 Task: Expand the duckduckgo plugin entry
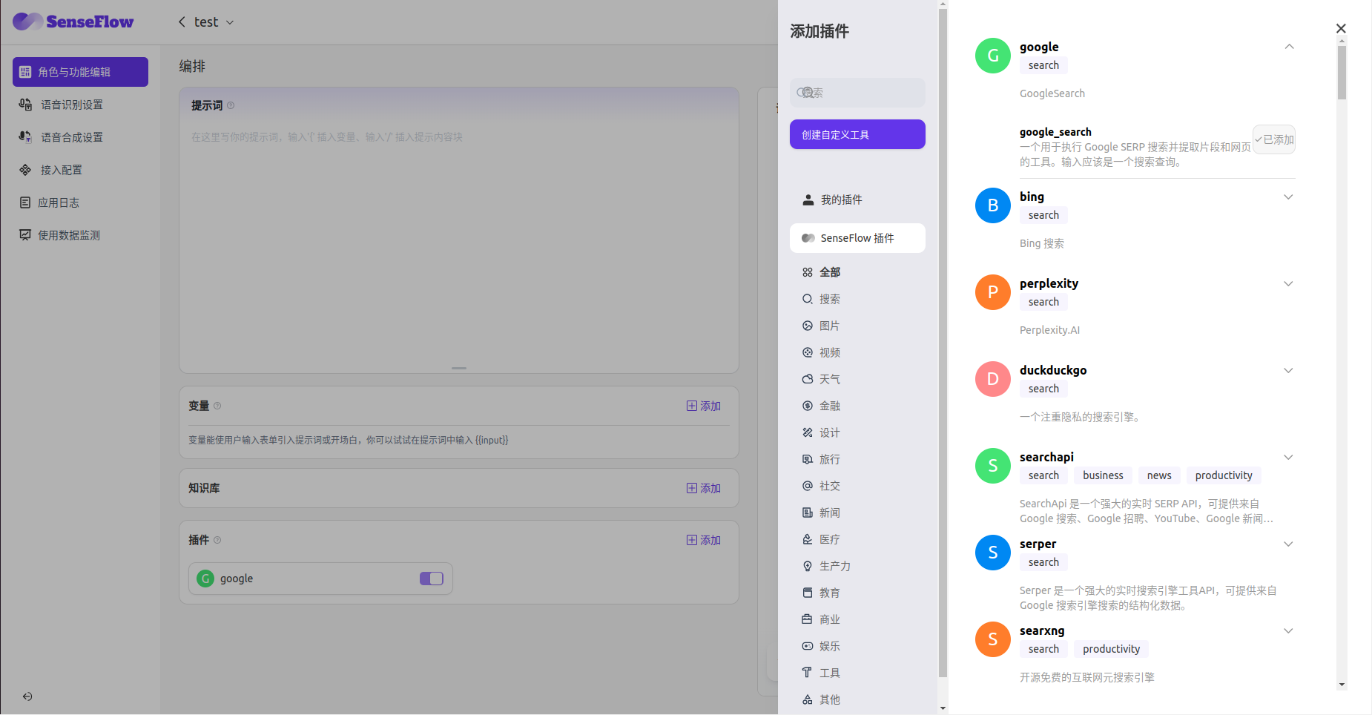pyautogui.click(x=1289, y=370)
